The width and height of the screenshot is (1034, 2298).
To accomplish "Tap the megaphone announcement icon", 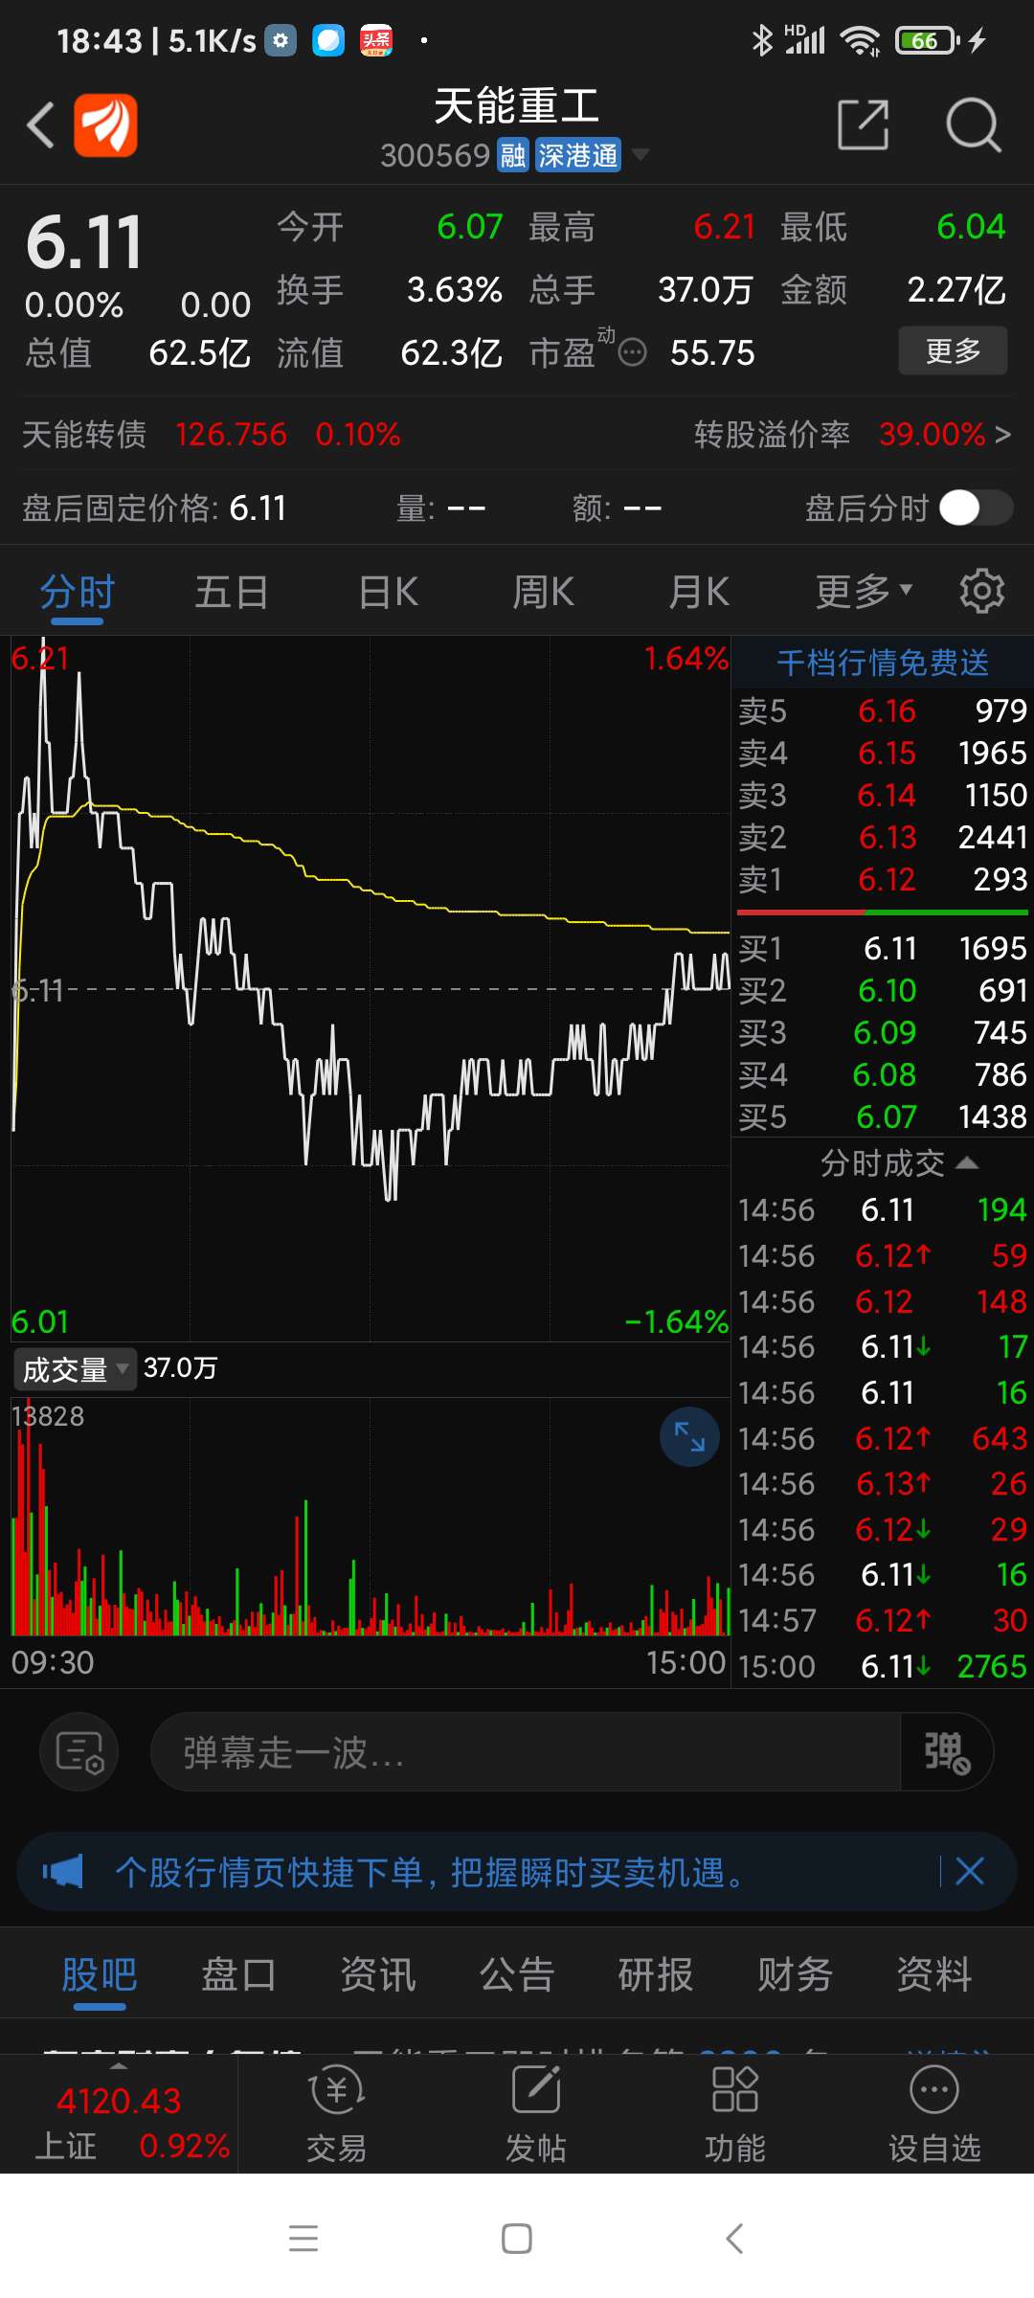I will point(63,1872).
